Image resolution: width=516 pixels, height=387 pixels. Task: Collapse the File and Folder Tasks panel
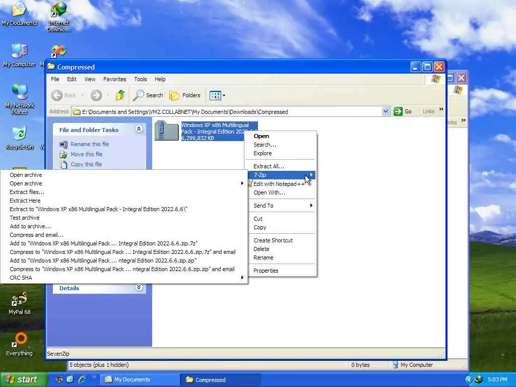tap(139, 129)
